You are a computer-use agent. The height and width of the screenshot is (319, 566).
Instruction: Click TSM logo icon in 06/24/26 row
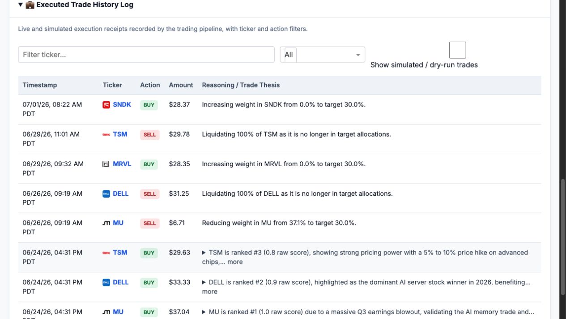click(x=106, y=253)
